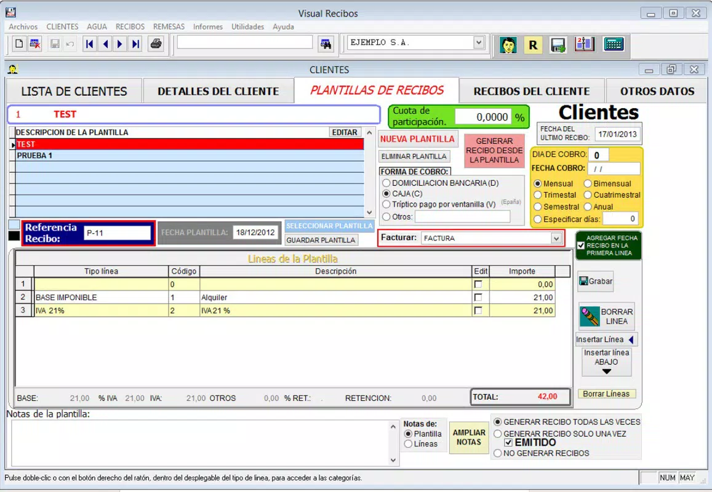Open the REMESAS menu

169,27
